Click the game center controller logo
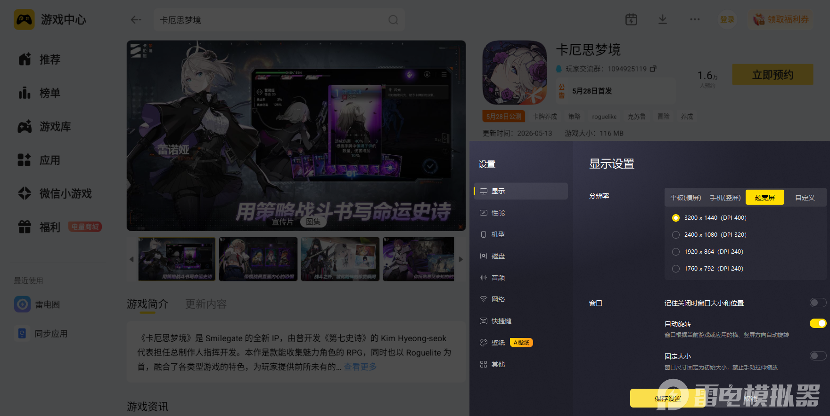 coord(24,20)
